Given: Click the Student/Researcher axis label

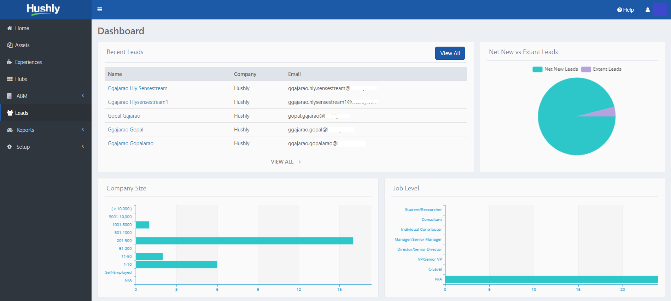Looking at the screenshot, I should pos(423,210).
